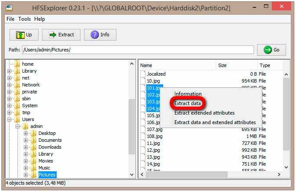This screenshot has height=192, width=296.
Task: Click file list horizontal scrollbar right arrow
Action: click(x=279, y=175)
